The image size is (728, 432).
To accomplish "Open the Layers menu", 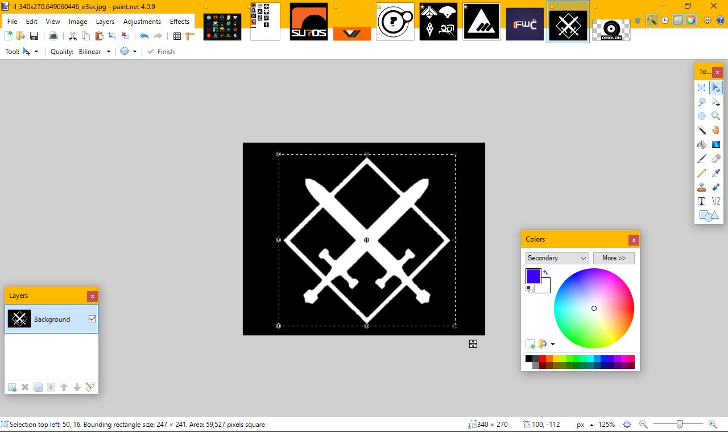I will click(105, 21).
